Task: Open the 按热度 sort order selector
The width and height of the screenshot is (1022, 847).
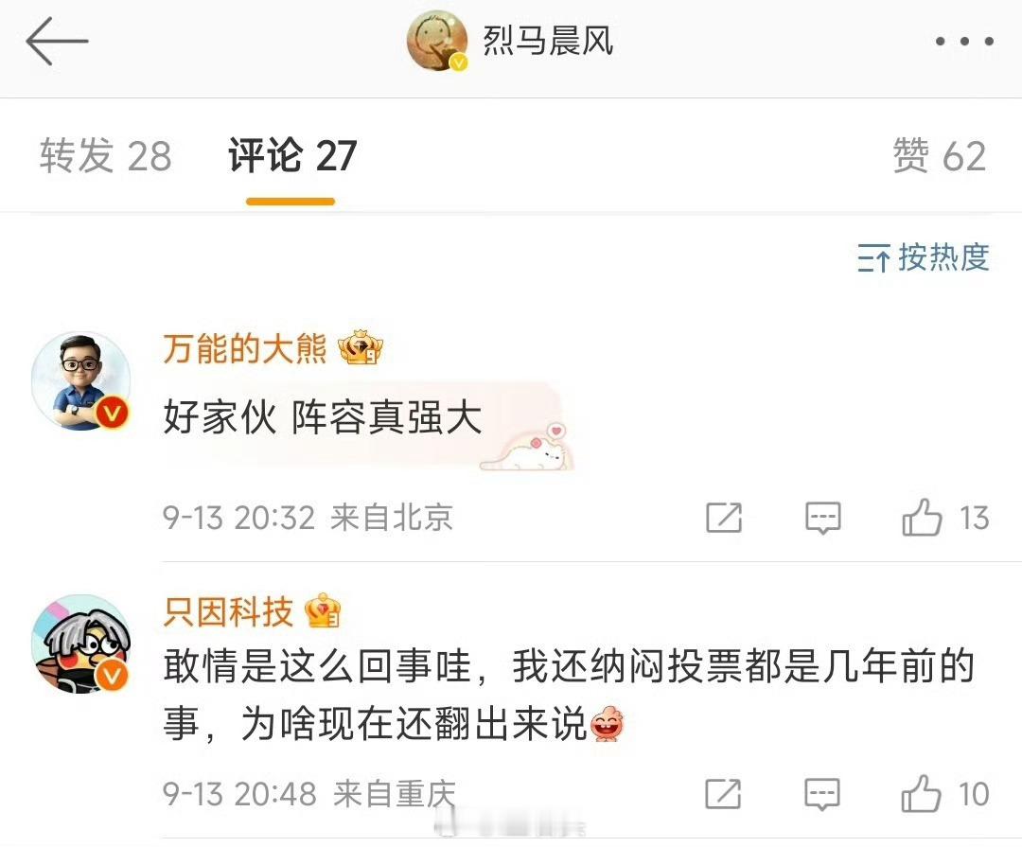Action: (x=924, y=256)
